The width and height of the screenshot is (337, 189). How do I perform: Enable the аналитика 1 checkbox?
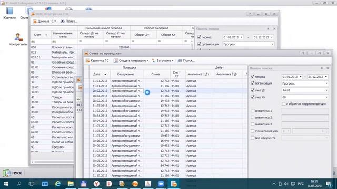point(253,111)
